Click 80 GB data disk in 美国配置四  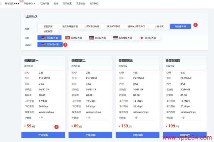click(x=184, y=95)
